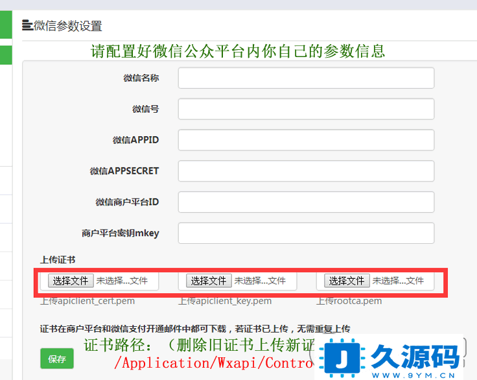Select the 微信APPID input field
The image size is (477, 380).
[306, 140]
